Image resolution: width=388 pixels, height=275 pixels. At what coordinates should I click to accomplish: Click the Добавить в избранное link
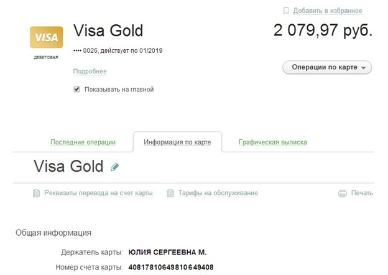(x=327, y=11)
